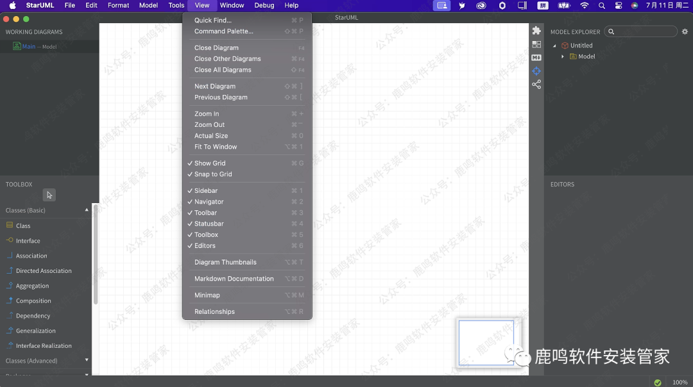Image resolution: width=693 pixels, height=387 pixels.
Task: Choose the Generalization tool in Toolbox
Action: click(x=35, y=331)
